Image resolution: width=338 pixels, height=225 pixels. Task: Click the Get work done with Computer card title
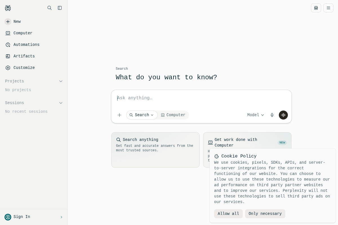[236, 143]
